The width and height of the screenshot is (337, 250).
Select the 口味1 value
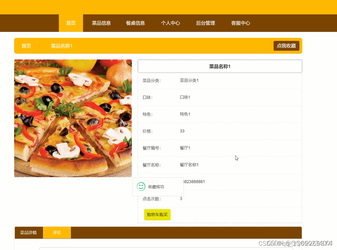pos(185,97)
